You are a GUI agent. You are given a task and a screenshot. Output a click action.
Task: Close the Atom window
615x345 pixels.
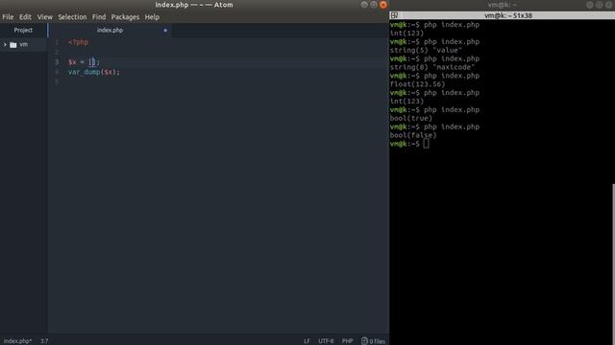(x=383, y=5)
